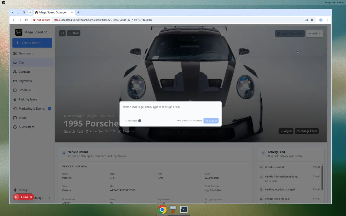This screenshot has height=216, width=346.
Task: Click the Color value Guards Red in overview
Action: 212,178
